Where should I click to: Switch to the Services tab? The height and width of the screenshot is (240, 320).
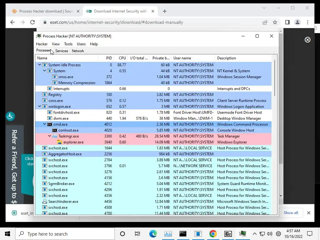click(x=62, y=51)
